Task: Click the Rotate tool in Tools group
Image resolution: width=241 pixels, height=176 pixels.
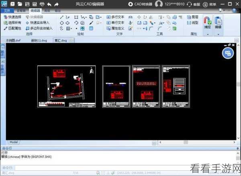Action: (x=145, y=17)
